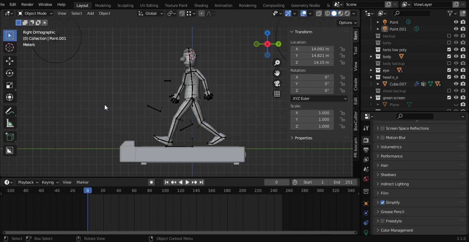The image size is (469, 242).
Task: Switch to wireframe viewport shading
Action: click(327, 13)
